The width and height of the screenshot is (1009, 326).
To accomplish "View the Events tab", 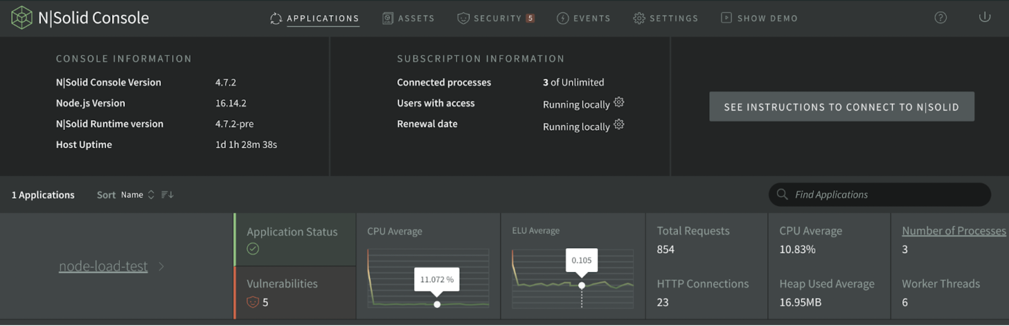I will (x=592, y=18).
